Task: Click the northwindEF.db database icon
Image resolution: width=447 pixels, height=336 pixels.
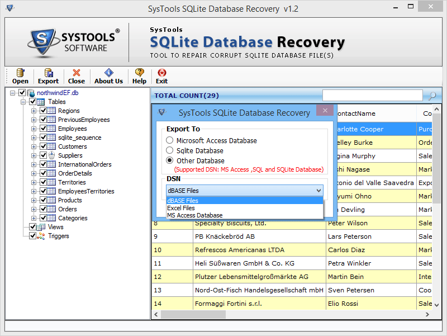Action: [x=31, y=93]
